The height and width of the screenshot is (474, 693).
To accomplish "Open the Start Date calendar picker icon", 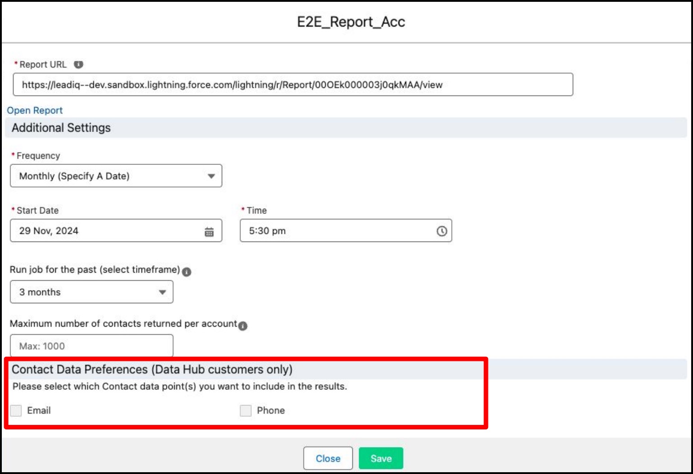I will coord(209,232).
